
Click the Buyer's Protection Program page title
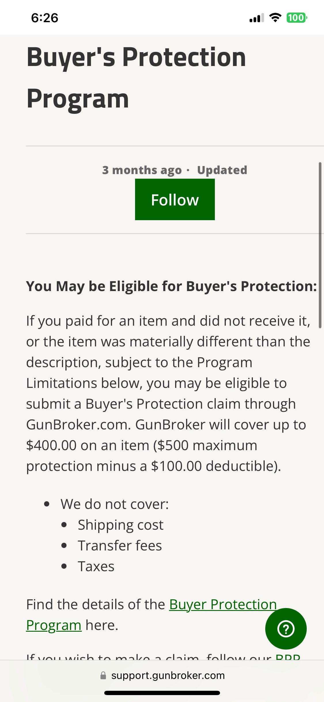[136, 77]
